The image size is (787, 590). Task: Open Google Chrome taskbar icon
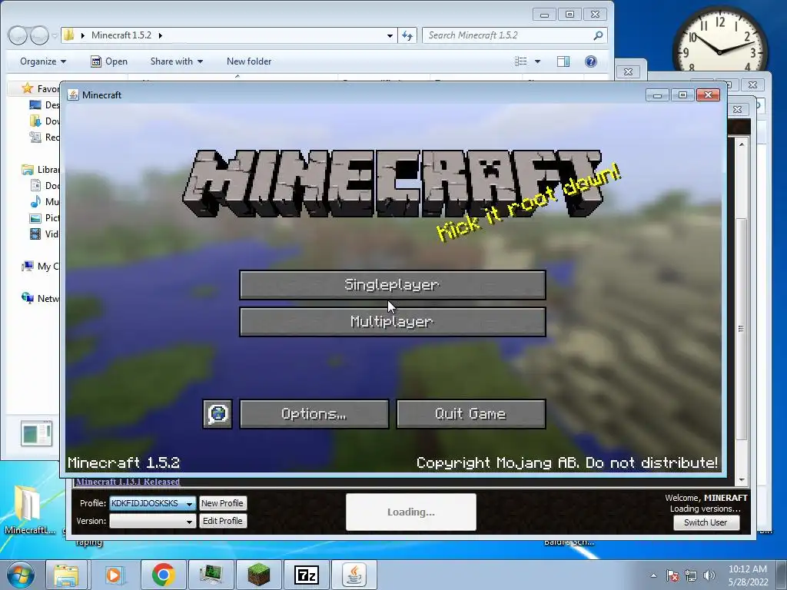click(164, 575)
